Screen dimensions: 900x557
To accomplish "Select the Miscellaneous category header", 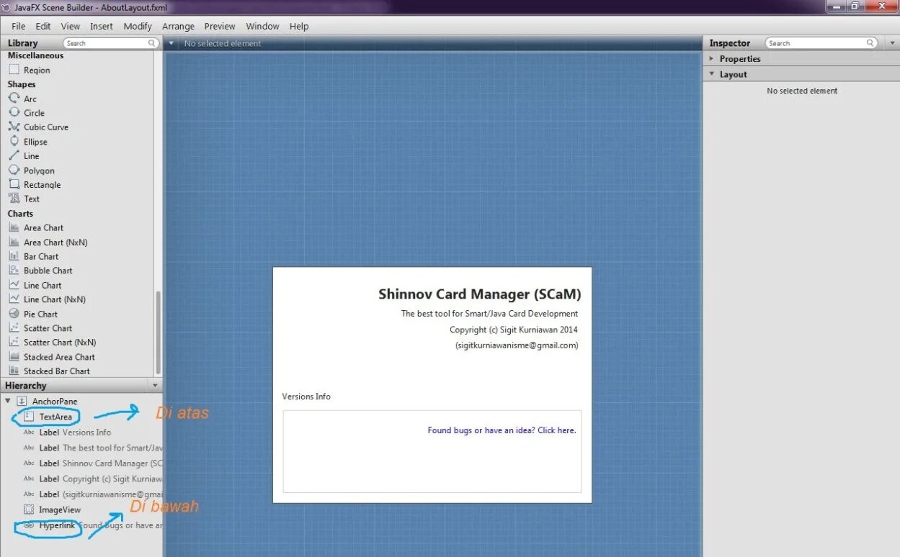I will pyautogui.click(x=35, y=55).
